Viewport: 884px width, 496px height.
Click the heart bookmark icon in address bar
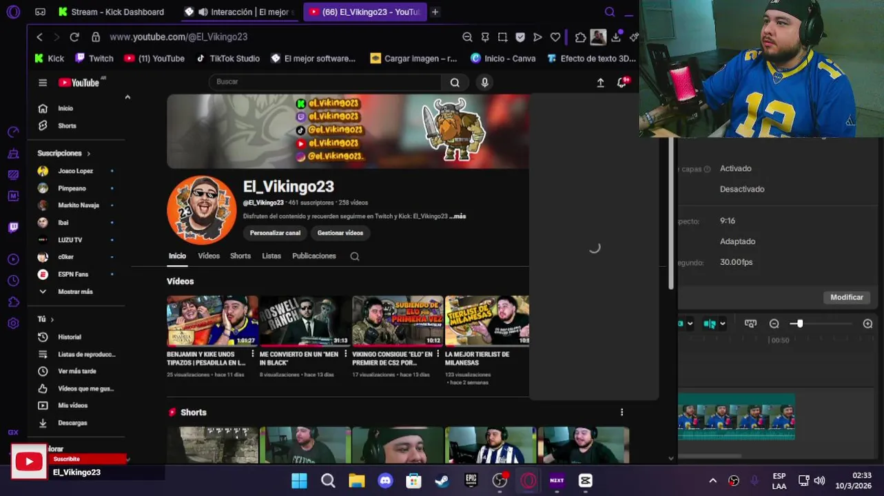[x=555, y=37]
